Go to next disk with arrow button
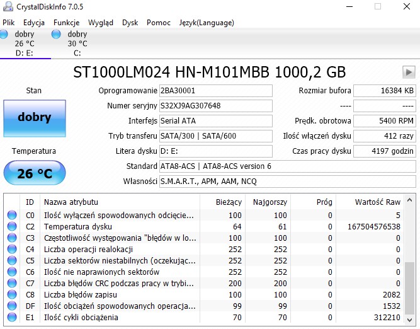The width and height of the screenshot is (420, 329). [409, 72]
